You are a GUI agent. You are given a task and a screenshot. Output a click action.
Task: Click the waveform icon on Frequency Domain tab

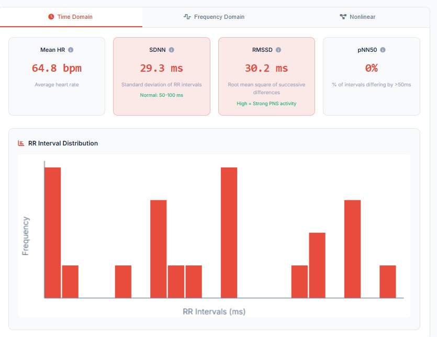187,17
